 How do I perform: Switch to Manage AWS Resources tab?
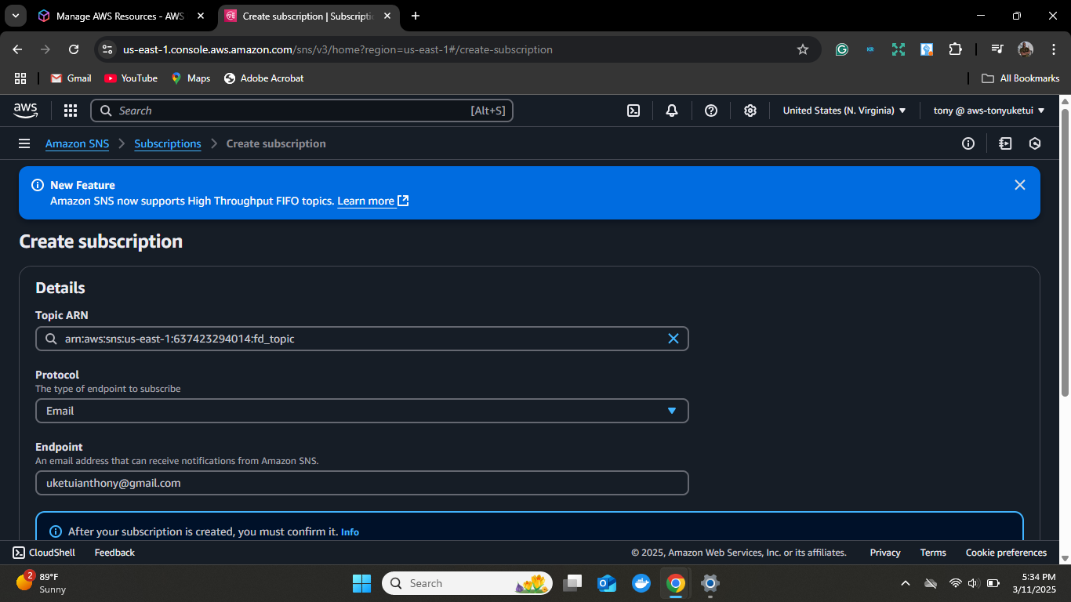[x=122, y=16]
